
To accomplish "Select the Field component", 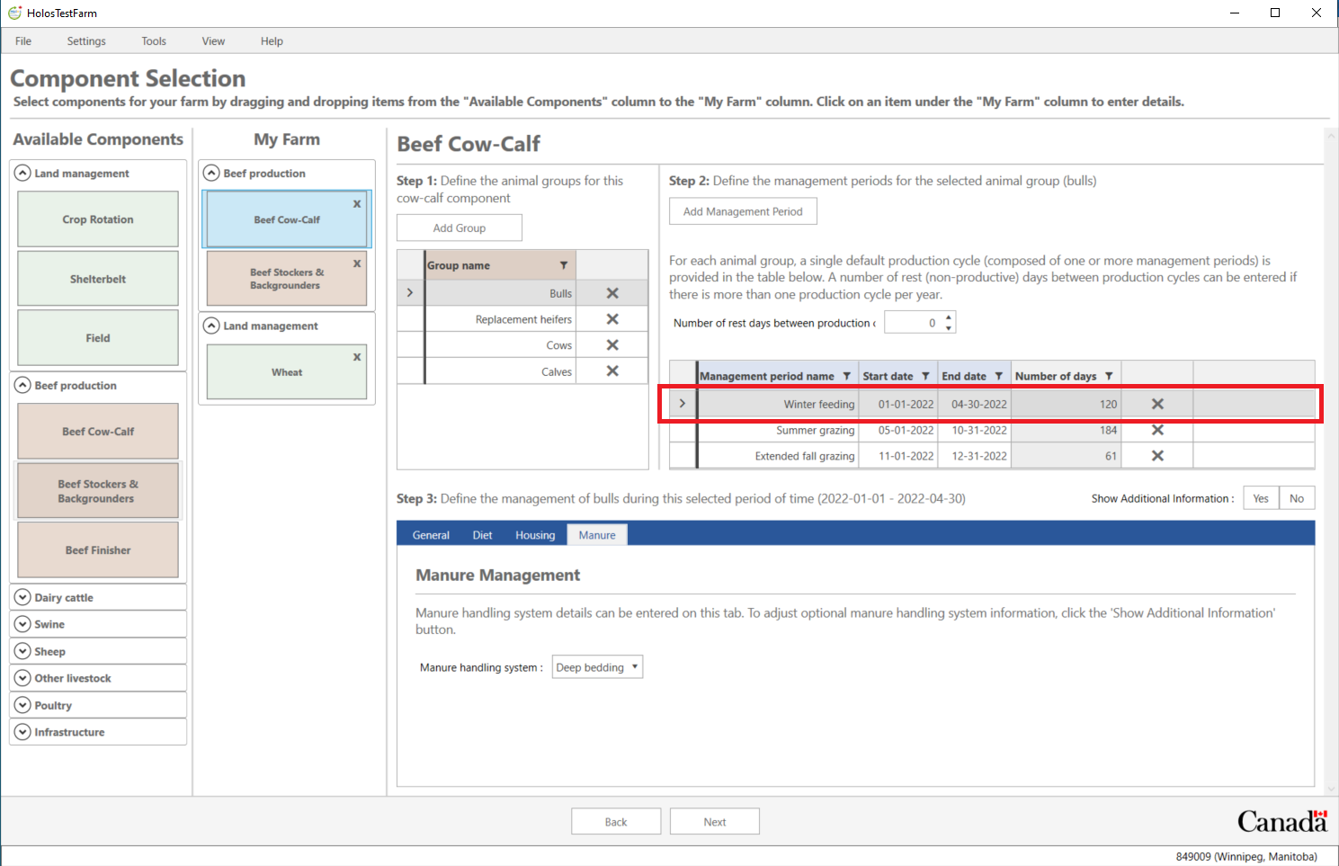I will [x=98, y=338].
